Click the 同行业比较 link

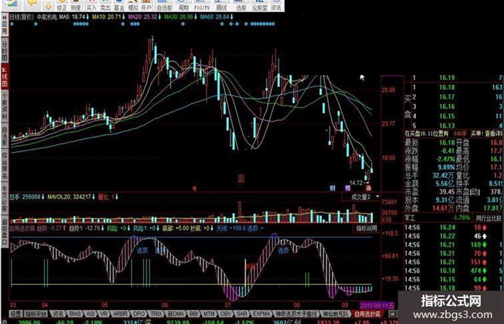489,218
